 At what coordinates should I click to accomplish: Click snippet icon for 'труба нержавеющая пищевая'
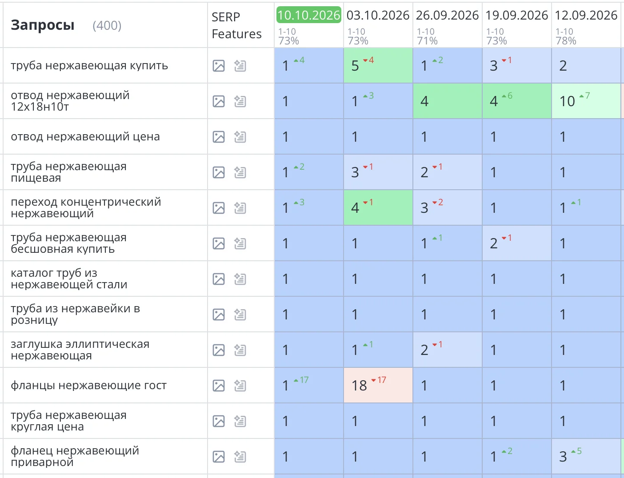point(240,172)
